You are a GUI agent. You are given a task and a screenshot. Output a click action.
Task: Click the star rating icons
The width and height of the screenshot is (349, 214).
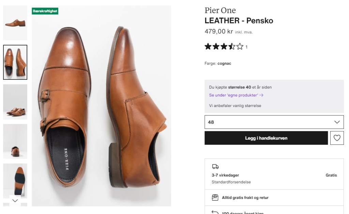click(224, 47)
